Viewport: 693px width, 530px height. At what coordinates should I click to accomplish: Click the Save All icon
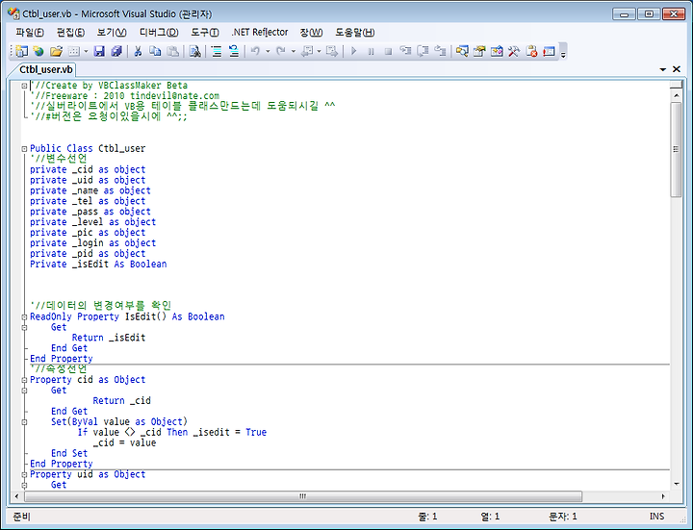point(116,51)
